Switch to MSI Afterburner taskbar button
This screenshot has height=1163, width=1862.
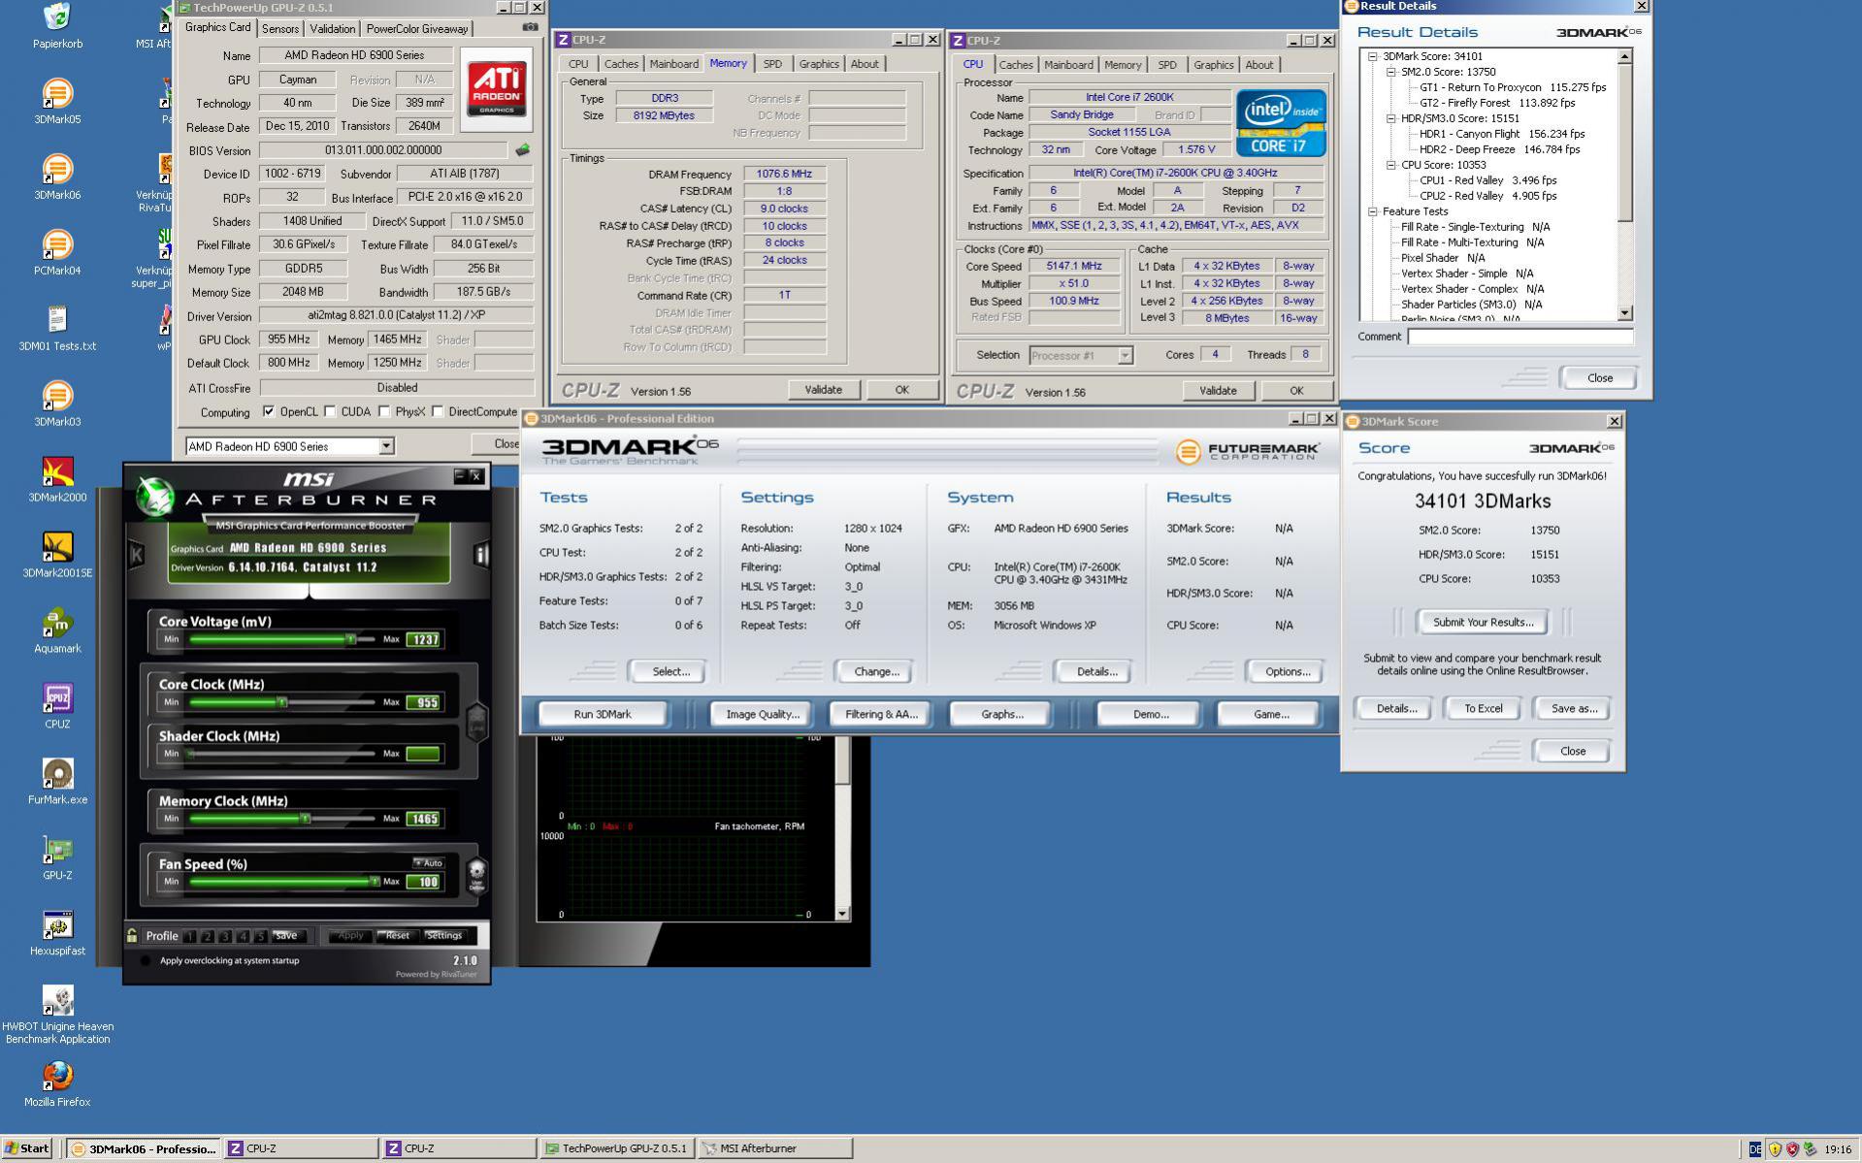click(x=774, y=1148)
